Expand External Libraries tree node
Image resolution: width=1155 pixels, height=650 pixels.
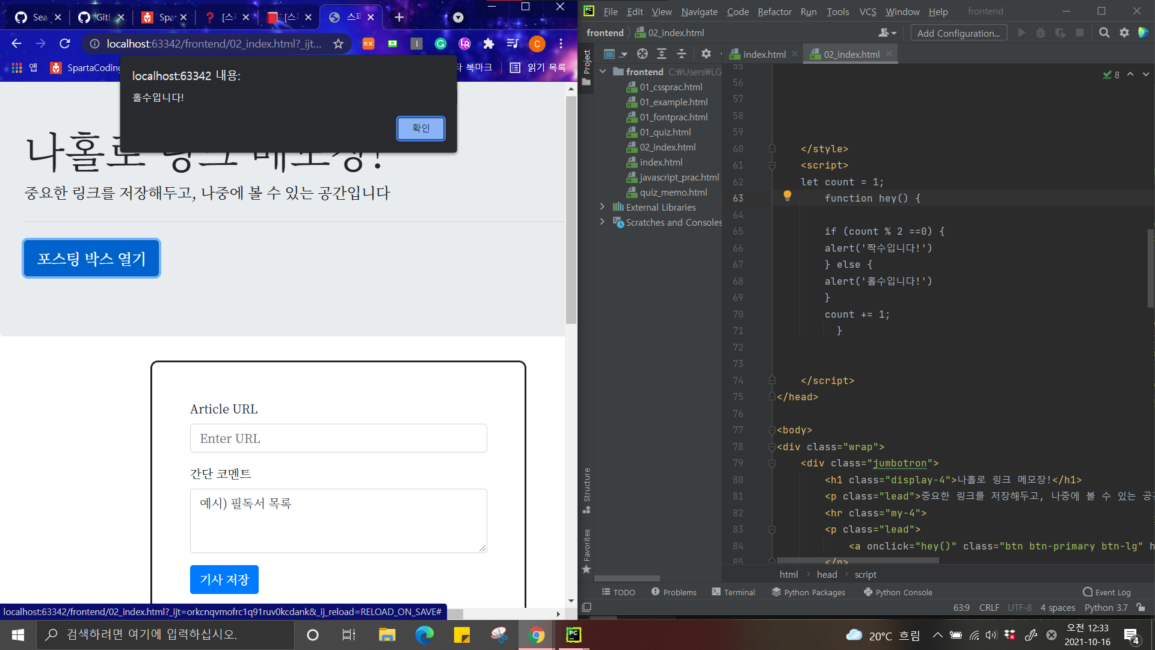click(x=602, y=207)
